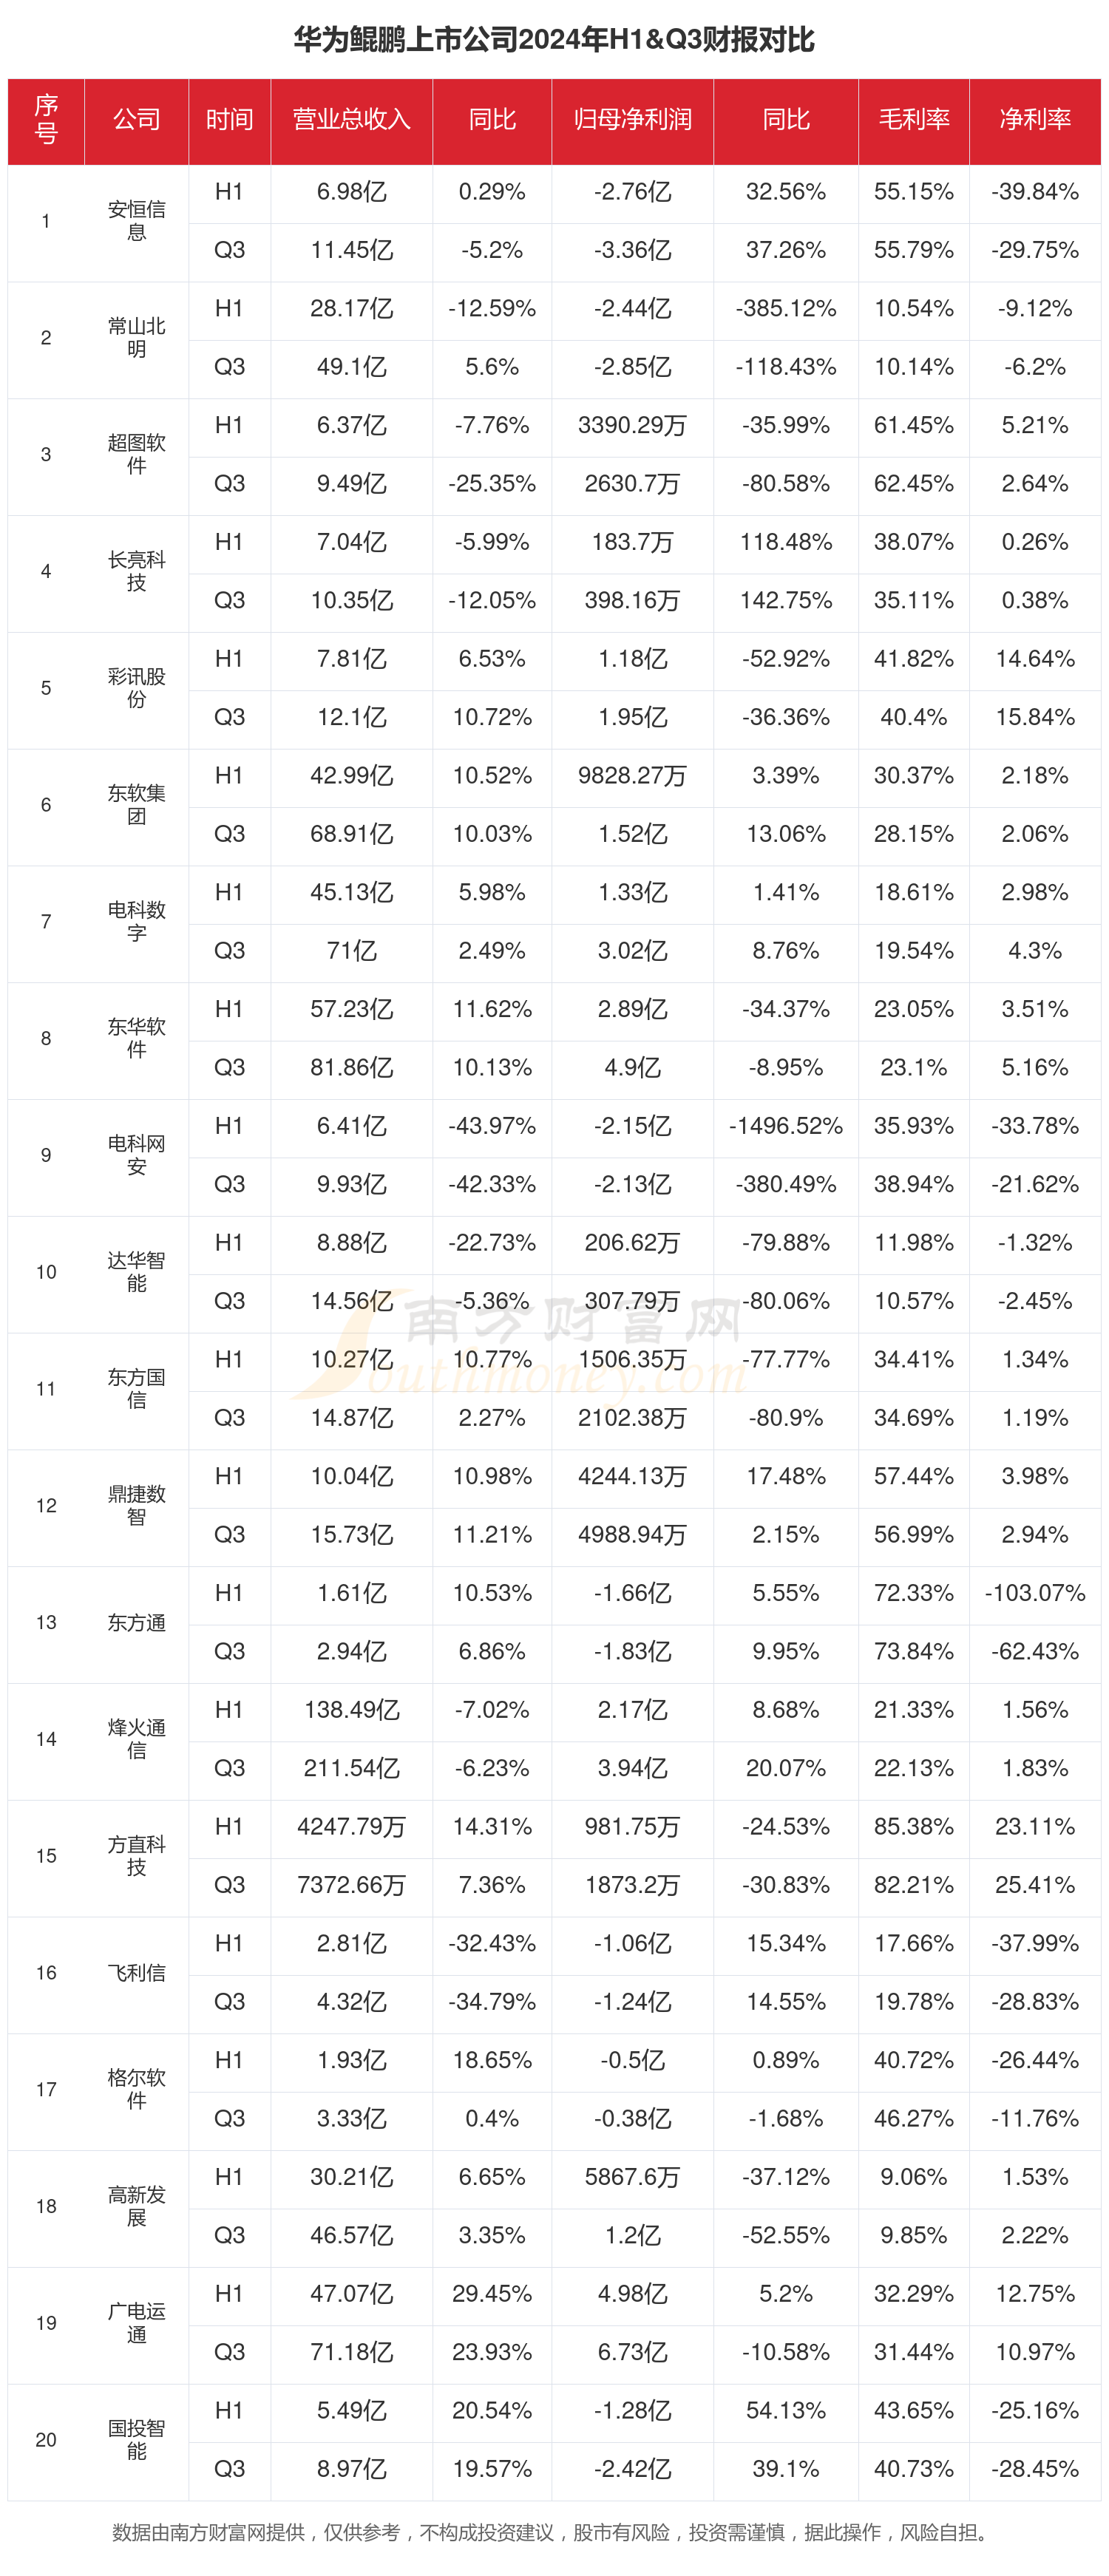Select the -103.07% net margin cell
The image size is (1109, 2576).
click(x=1034, y=1593)
